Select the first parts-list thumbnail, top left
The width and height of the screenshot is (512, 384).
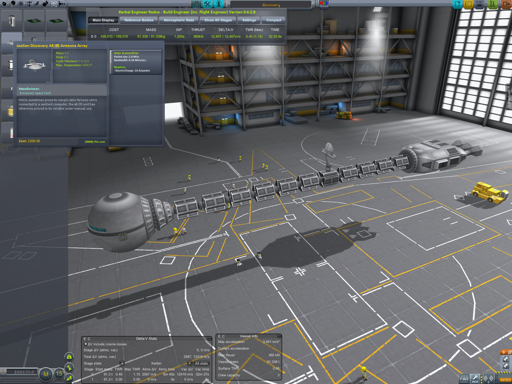click(12, 20)
